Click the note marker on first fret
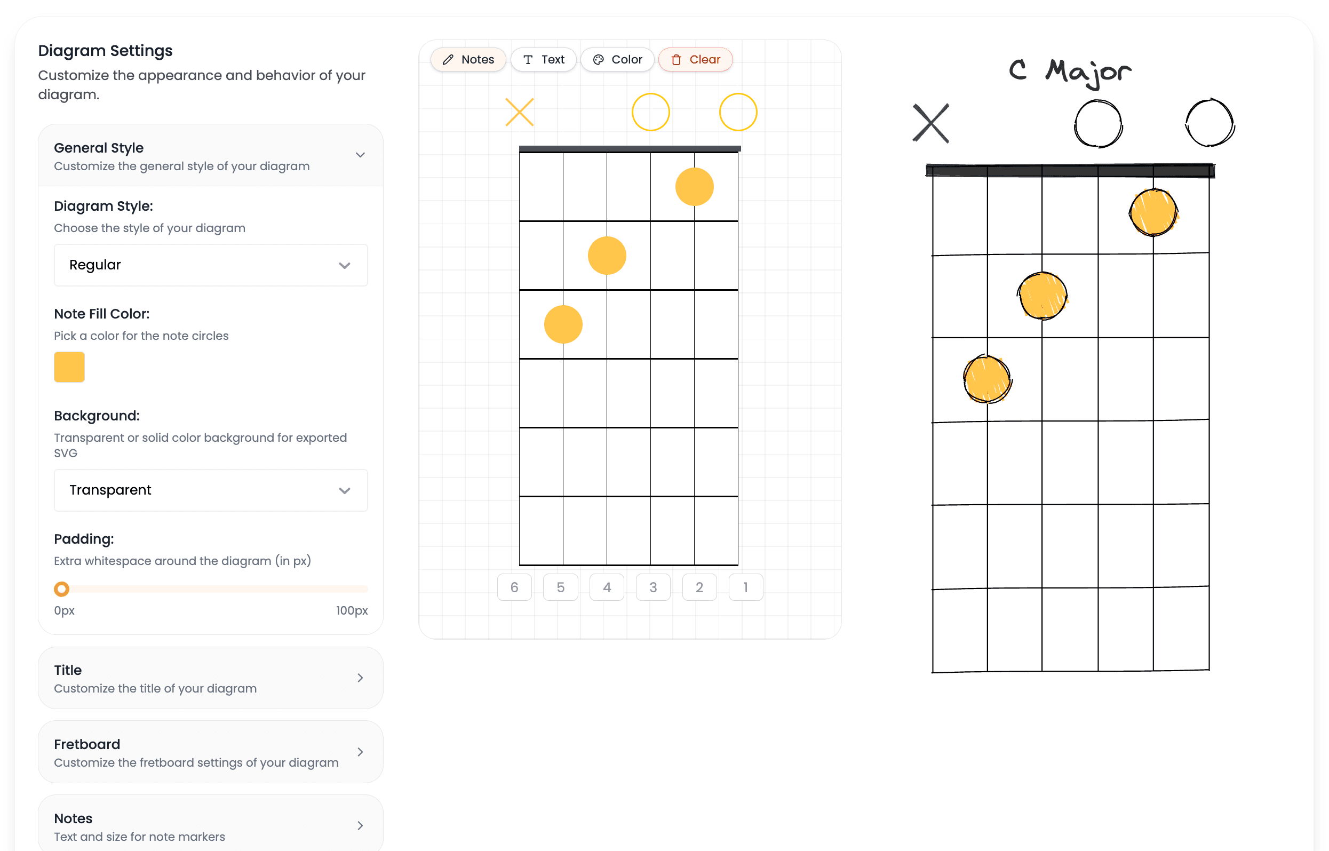This screenshot has height=851, width=1329. 694,186
